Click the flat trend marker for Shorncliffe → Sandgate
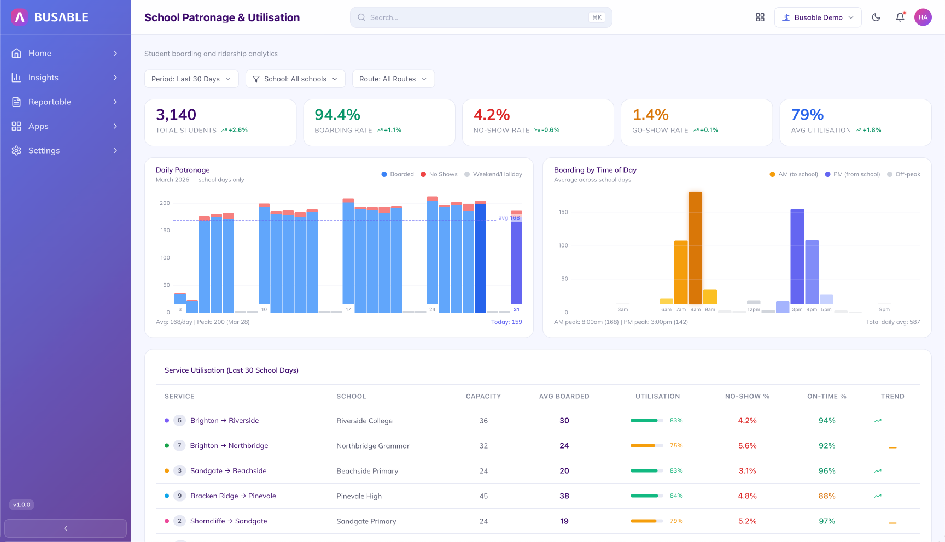Screen dimensions: 945x542 (x=892, y=523)
